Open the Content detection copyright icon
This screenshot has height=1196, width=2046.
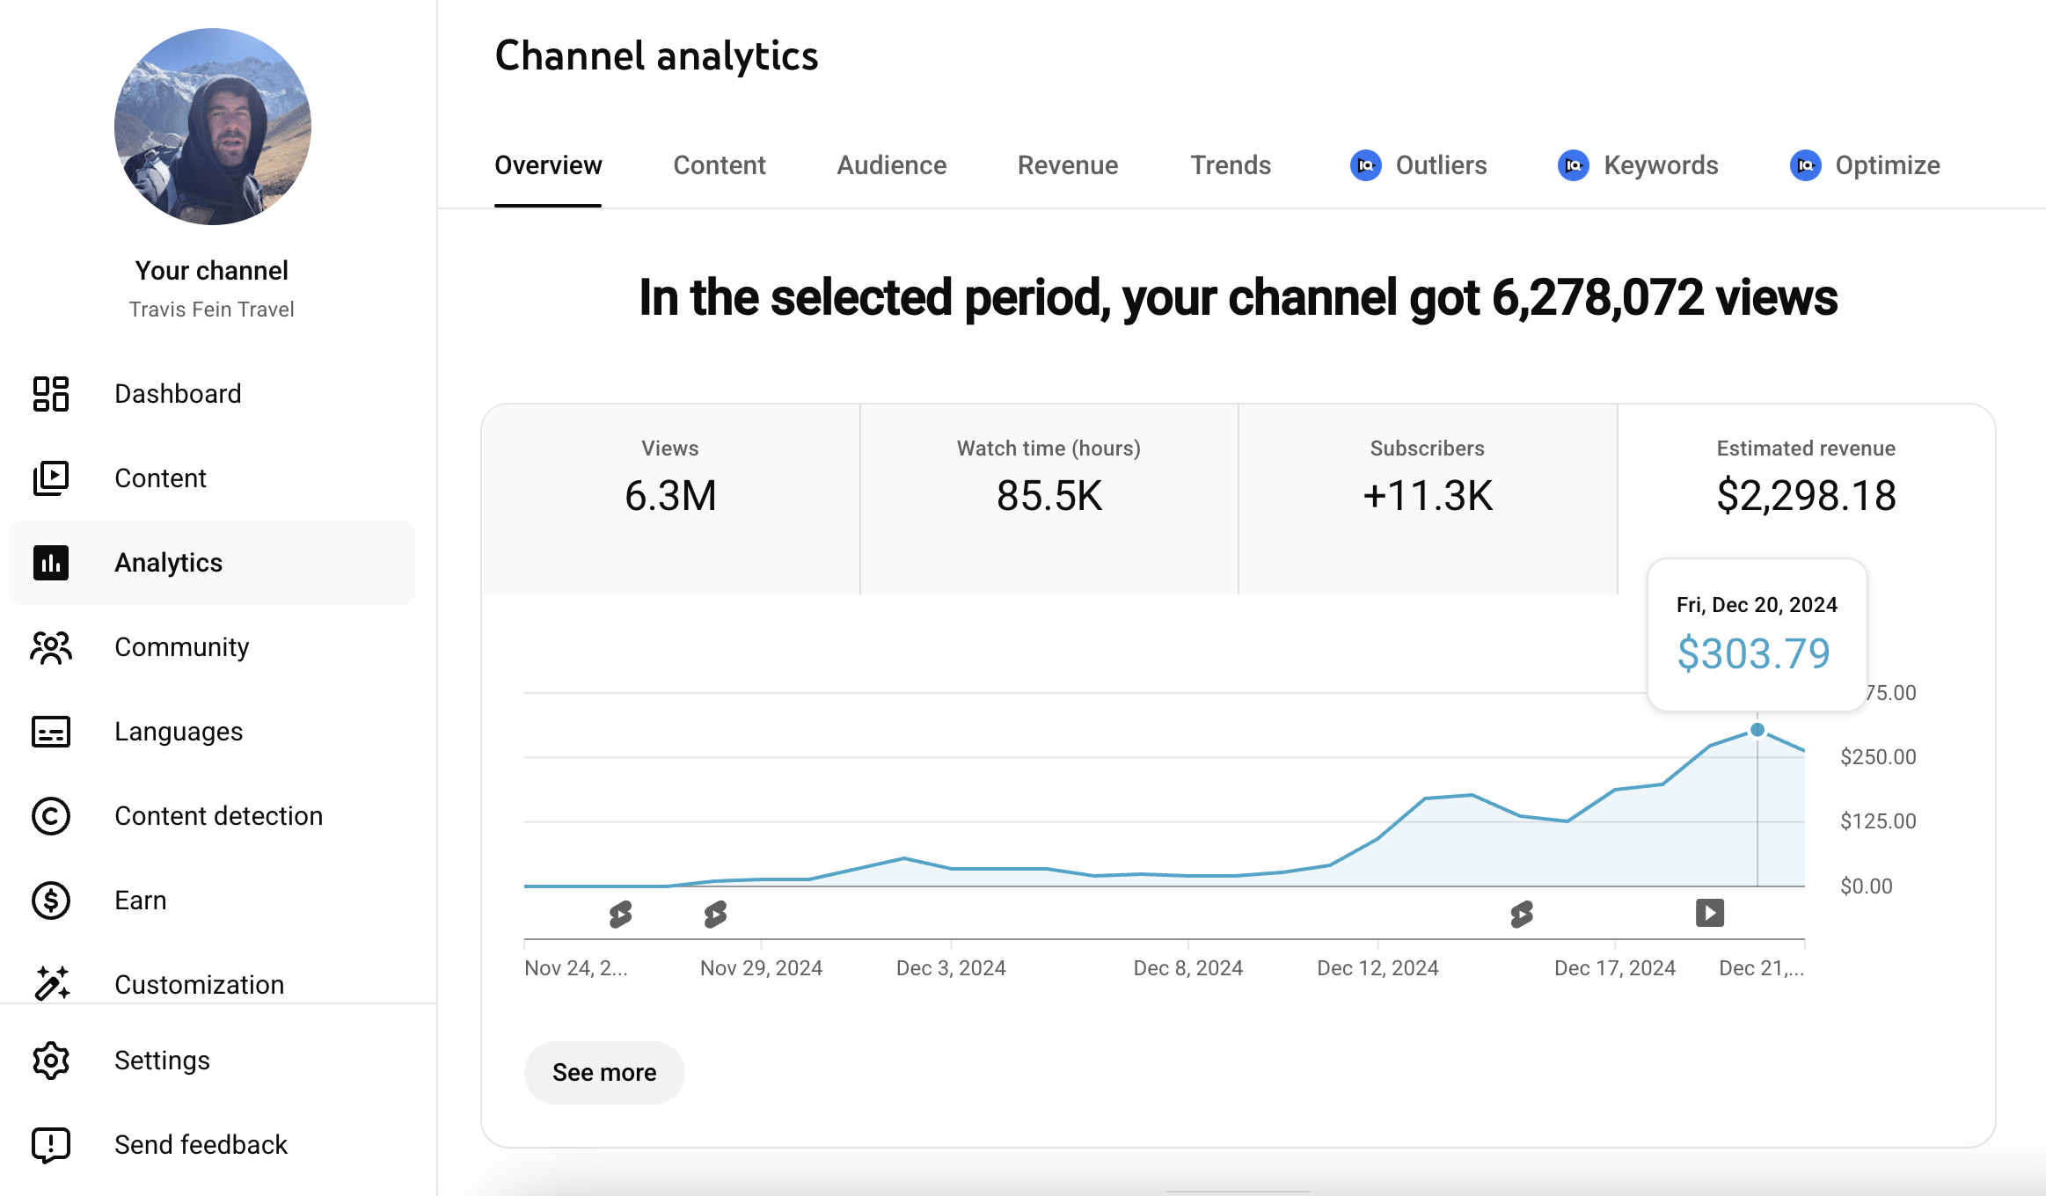51,816
